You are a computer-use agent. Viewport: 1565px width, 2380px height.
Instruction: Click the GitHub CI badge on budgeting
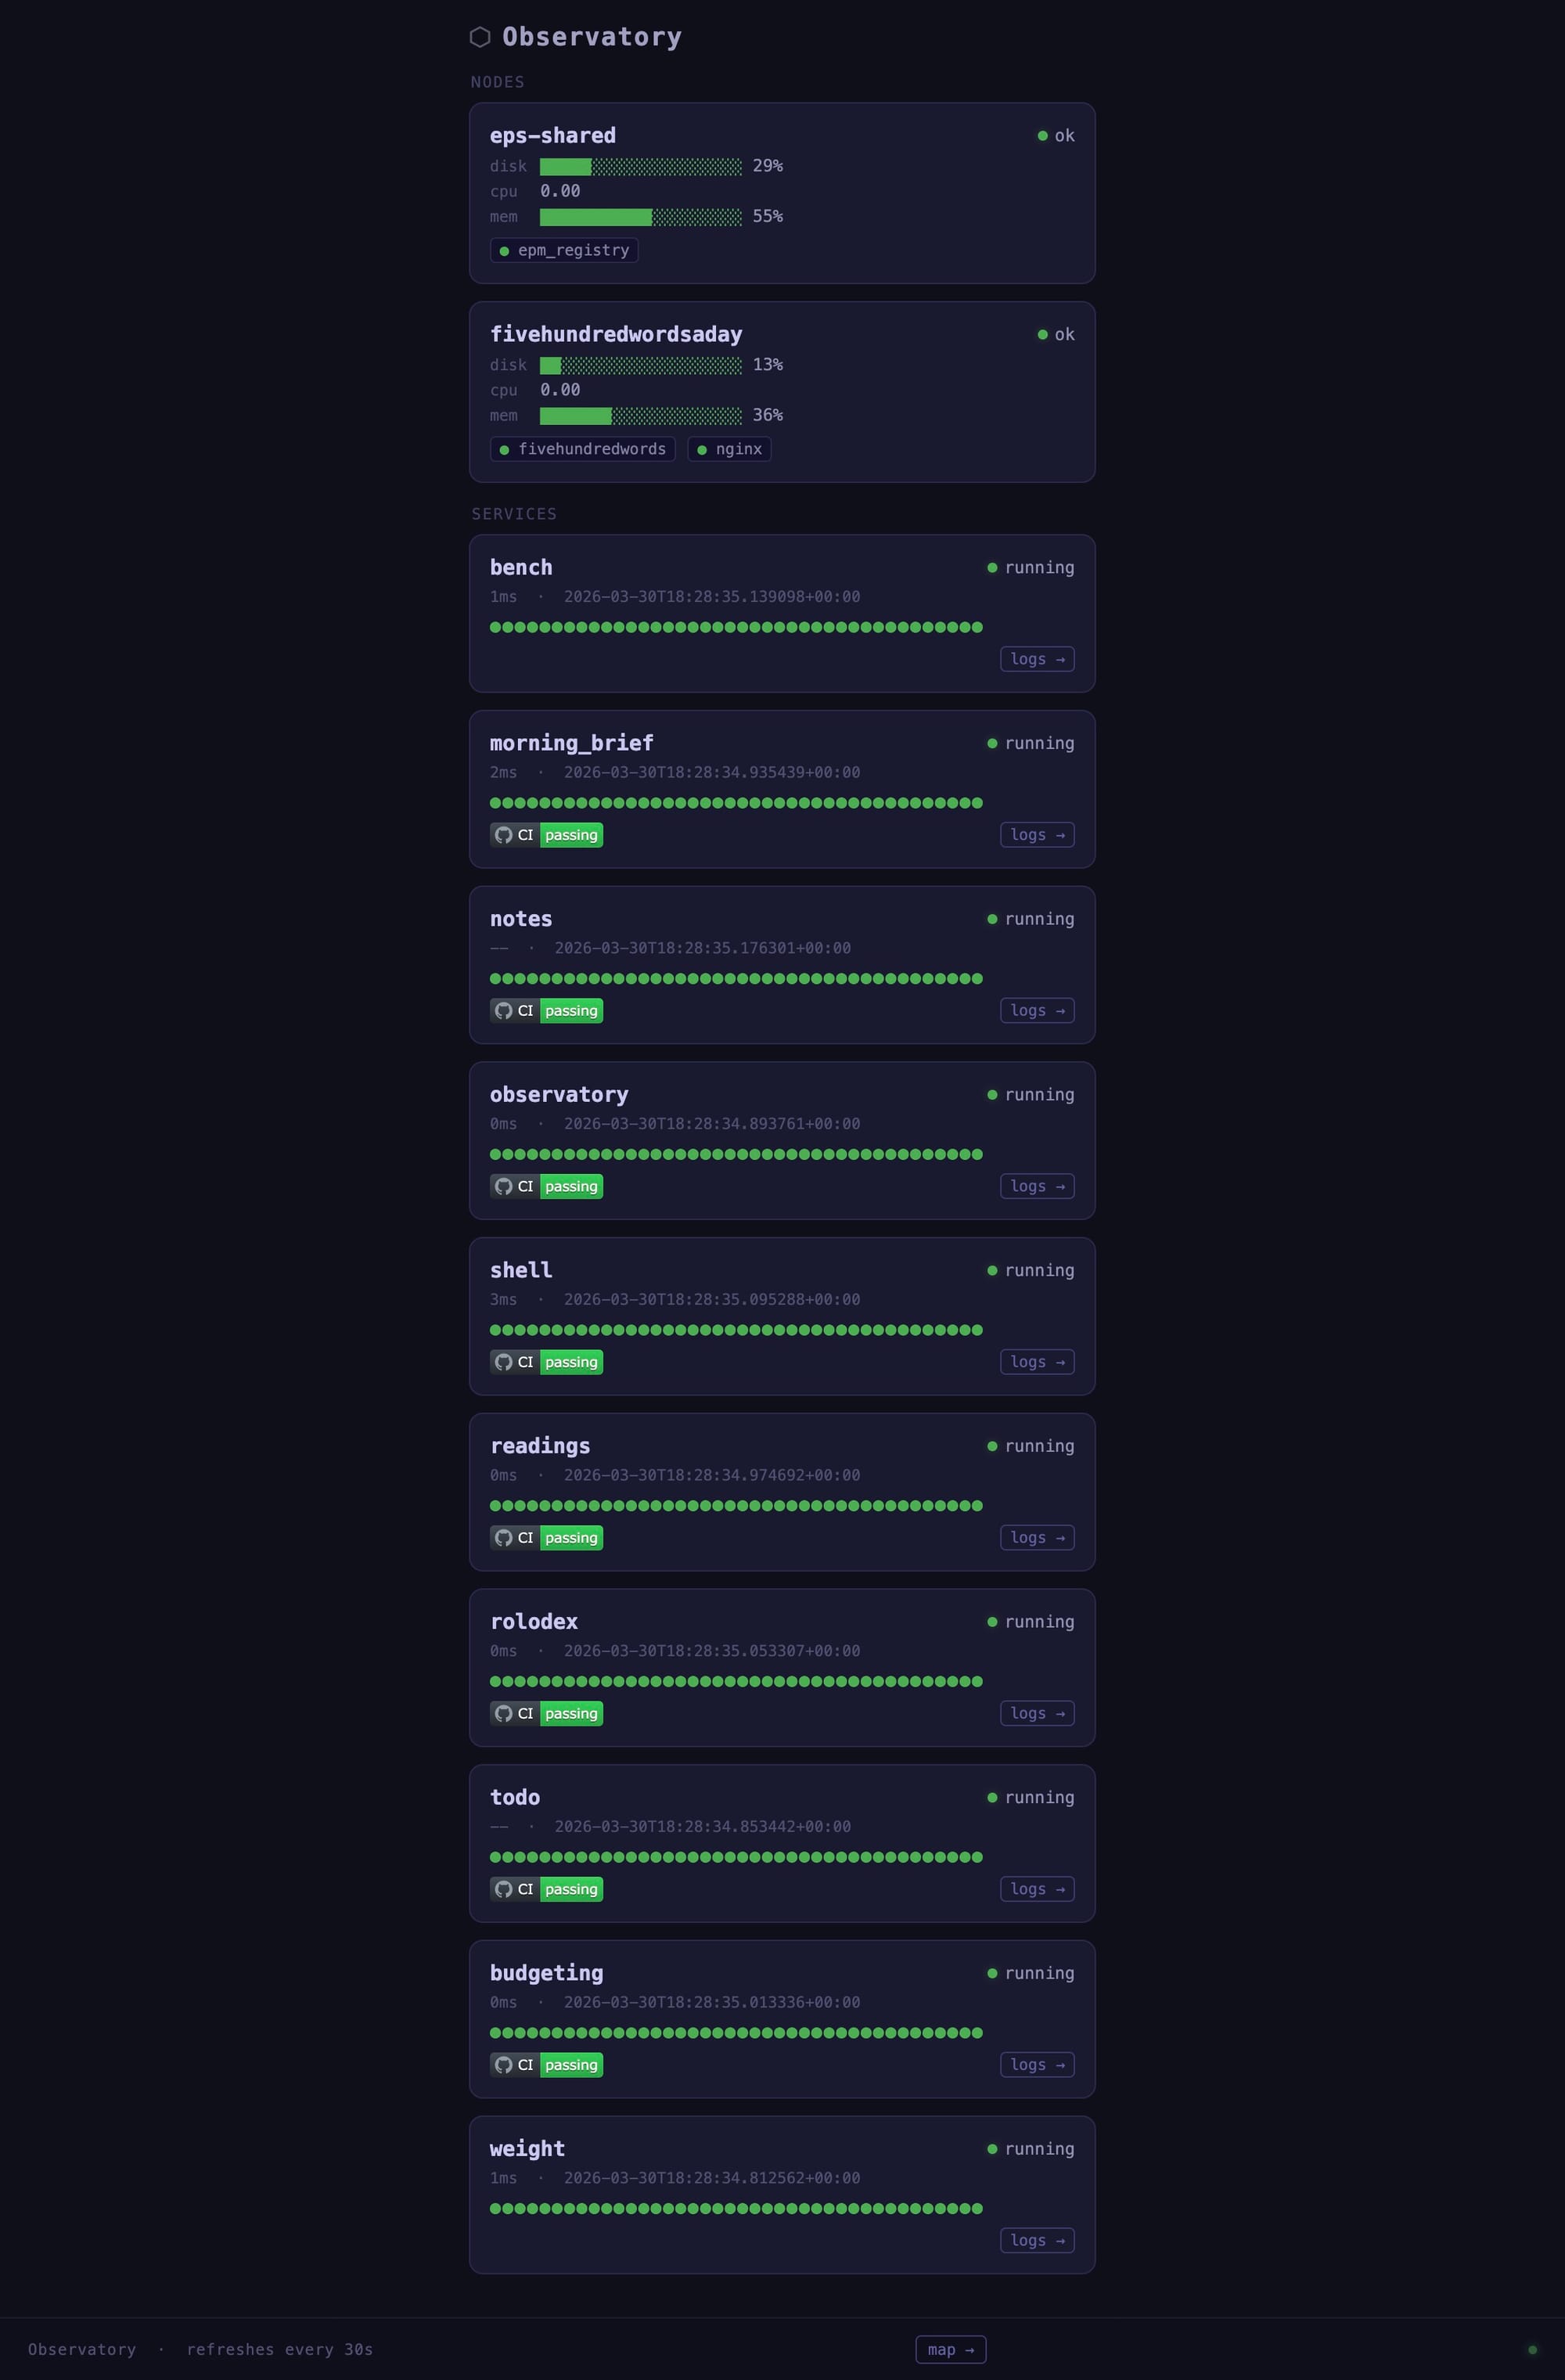coord(546,2065)
